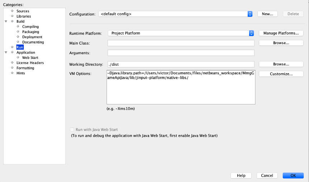The image size is (309, 182).
Task: Toggle Run with Java Web Start checkbox
Action: point(72,130)
